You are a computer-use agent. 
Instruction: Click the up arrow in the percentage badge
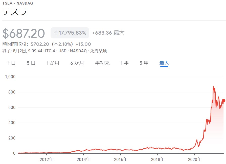pyautogui.click(x=56, y=33)
